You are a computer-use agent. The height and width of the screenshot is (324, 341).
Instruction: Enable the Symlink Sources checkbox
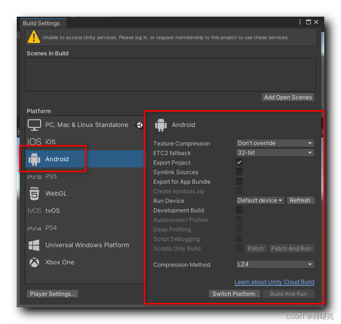[239, 172]
